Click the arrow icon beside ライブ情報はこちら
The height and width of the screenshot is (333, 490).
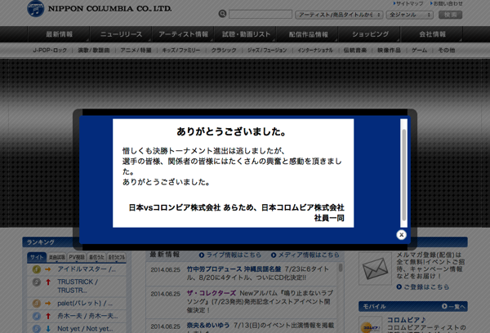pyautogui.click(x=202, y=255)
